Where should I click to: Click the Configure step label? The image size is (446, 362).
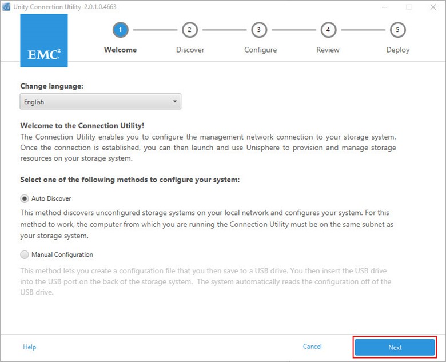pos(261,50)
